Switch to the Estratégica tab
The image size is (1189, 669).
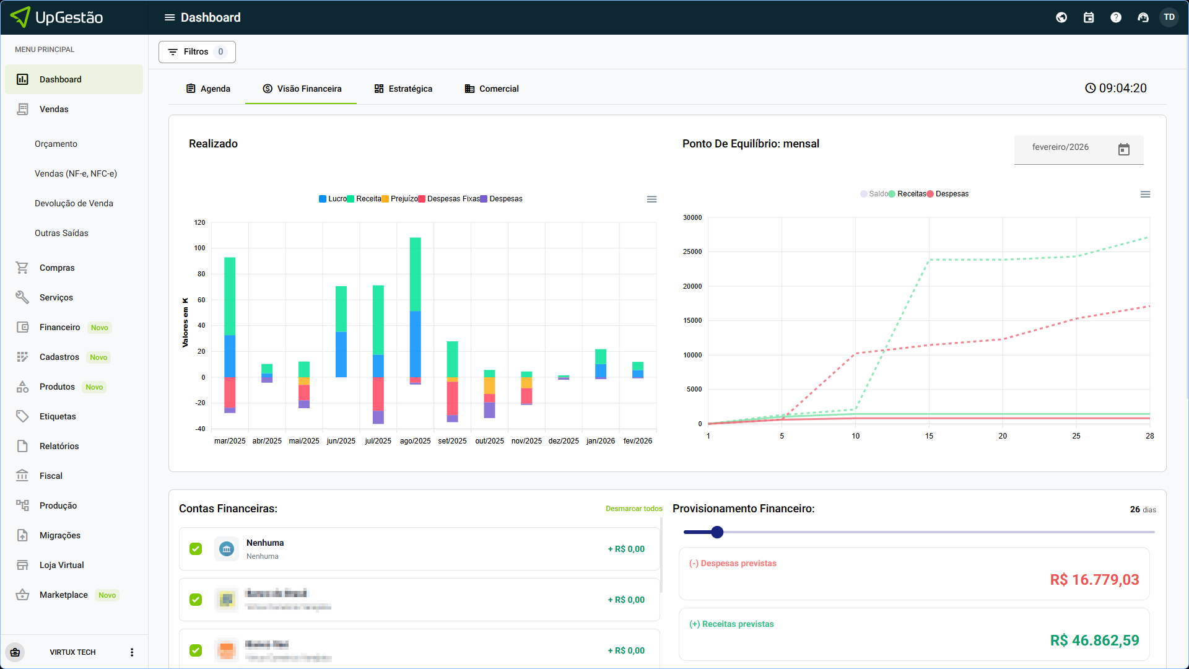tap(403, 89)
